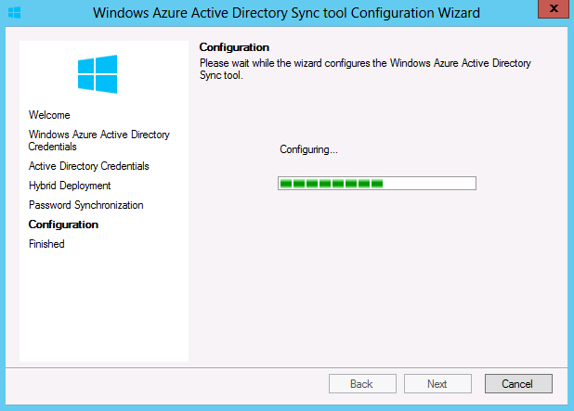Select the Password Synchronization step

[x=86, y=205]
